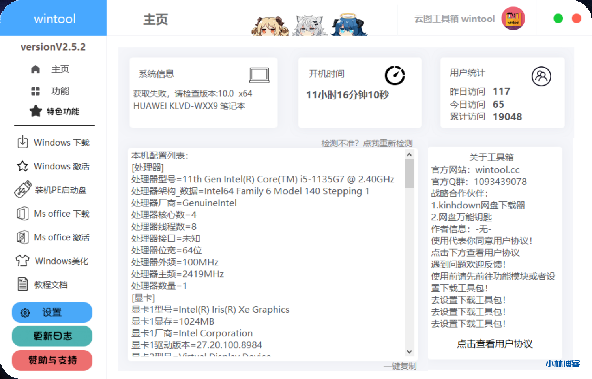The height and width of the screenshot is (379, 592).
Task: Click the Ms office 下载 icon
Action: [23, 214]
